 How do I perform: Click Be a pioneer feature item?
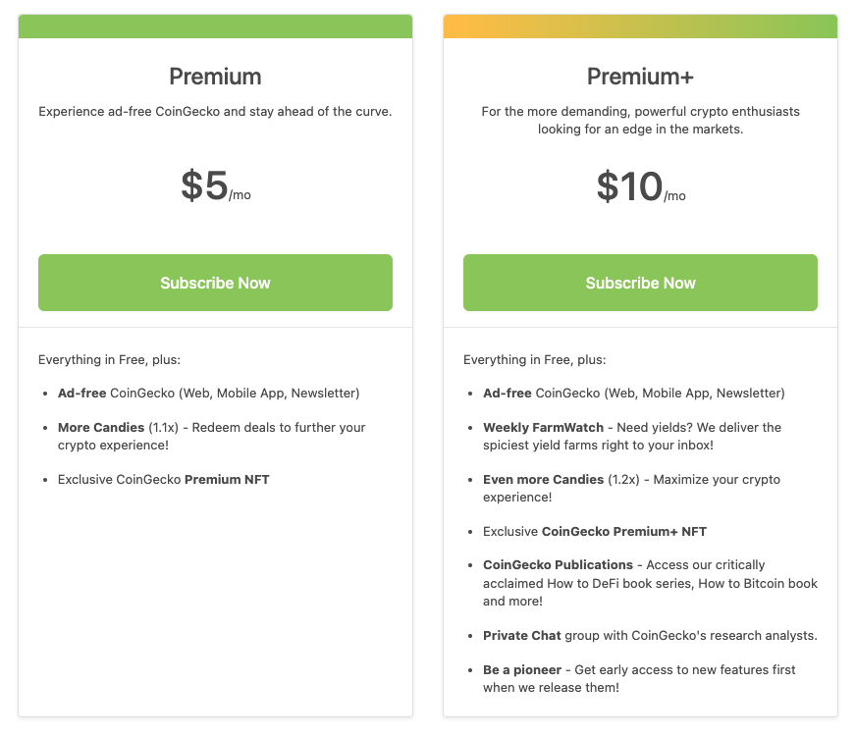(639, 678)
